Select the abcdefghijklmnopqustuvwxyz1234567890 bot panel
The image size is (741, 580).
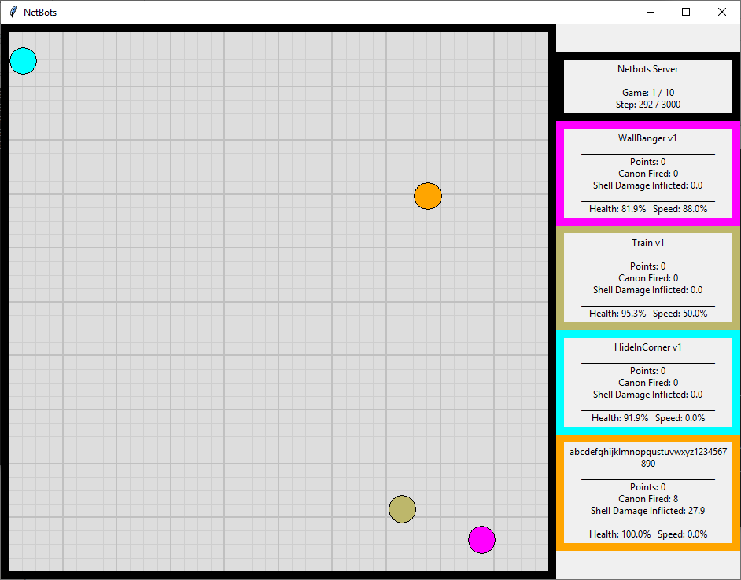coord(647,493)
